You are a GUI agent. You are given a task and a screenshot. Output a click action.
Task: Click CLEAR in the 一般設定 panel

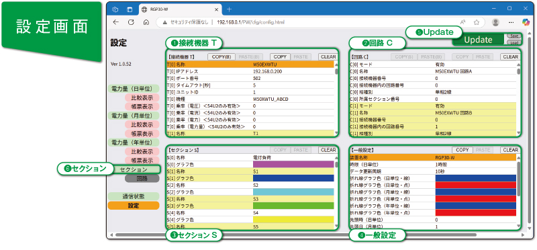510,150
